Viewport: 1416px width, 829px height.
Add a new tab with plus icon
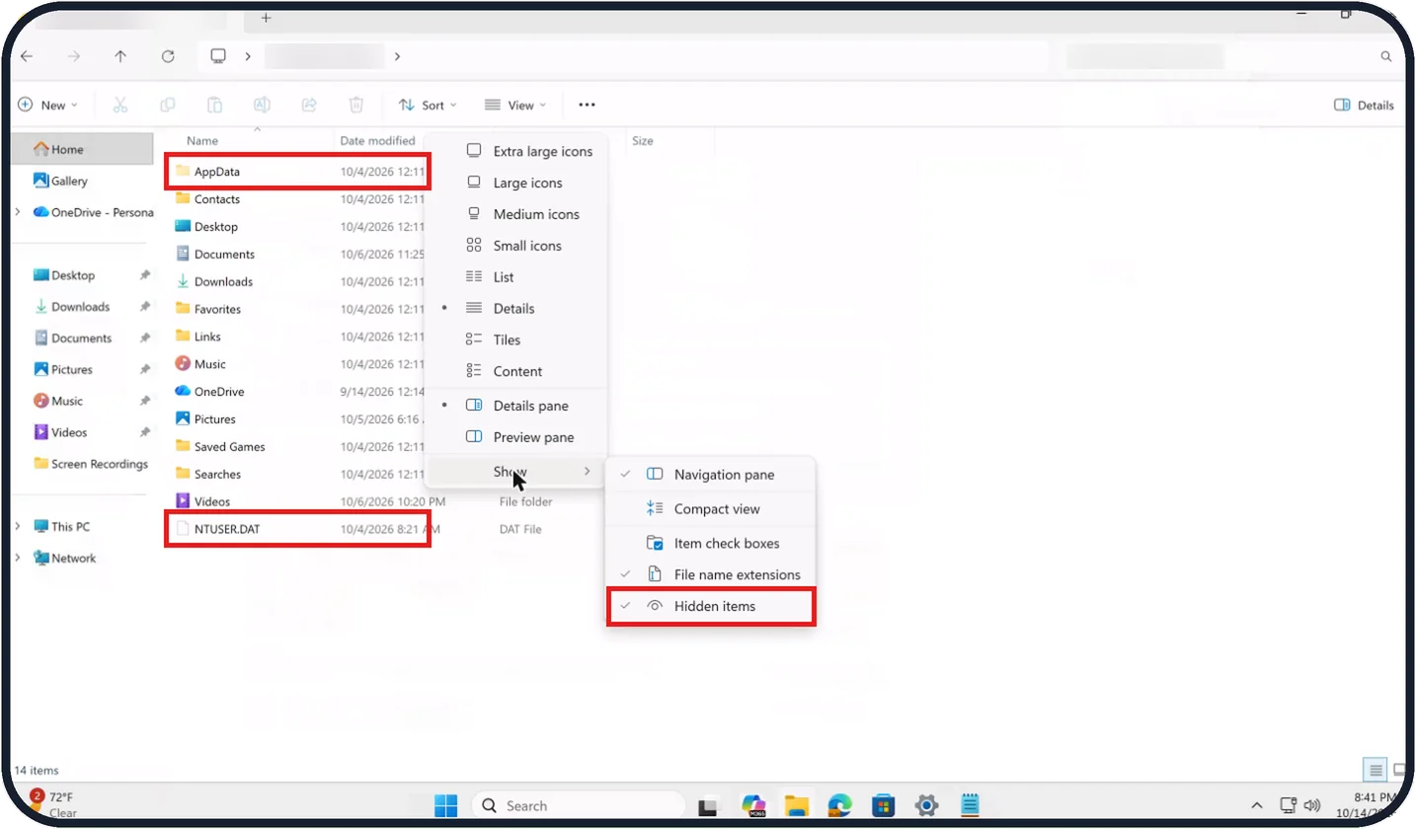[x=266, y=18]
